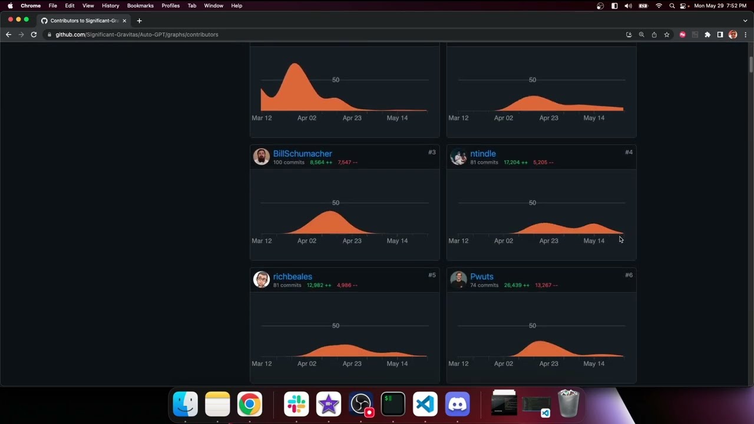View BillSchumacher's 100 commits
This screenshot has height=424, width=754.
289,163
